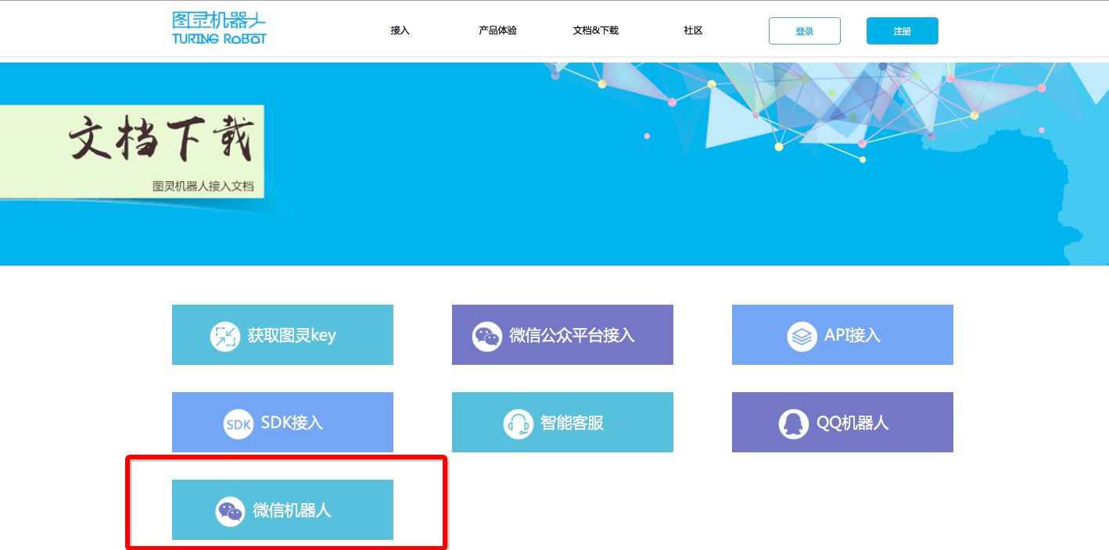Open the 社区 menu item
Screen dimensions: 1109x550
693,30
